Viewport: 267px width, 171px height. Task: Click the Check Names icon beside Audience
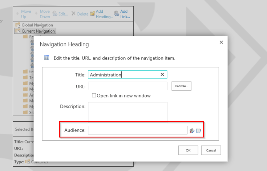click(192, 130)
